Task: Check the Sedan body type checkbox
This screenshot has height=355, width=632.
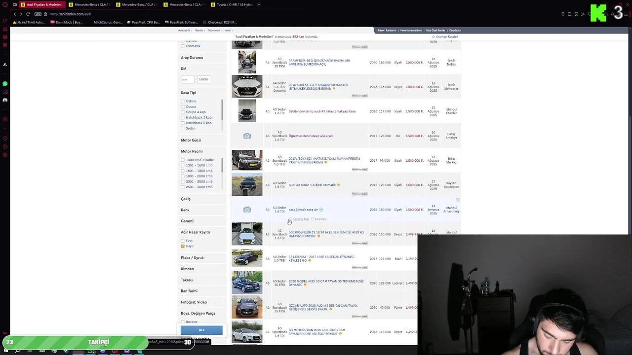Action: [x=183, y=129]
